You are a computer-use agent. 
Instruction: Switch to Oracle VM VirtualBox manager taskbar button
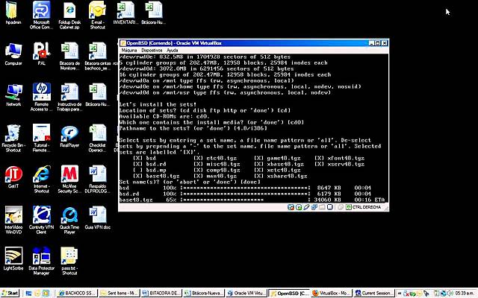pos(246,293)
